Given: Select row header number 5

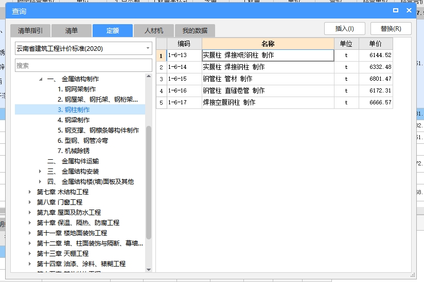Looking at the screenshot, I should [161, 103].
